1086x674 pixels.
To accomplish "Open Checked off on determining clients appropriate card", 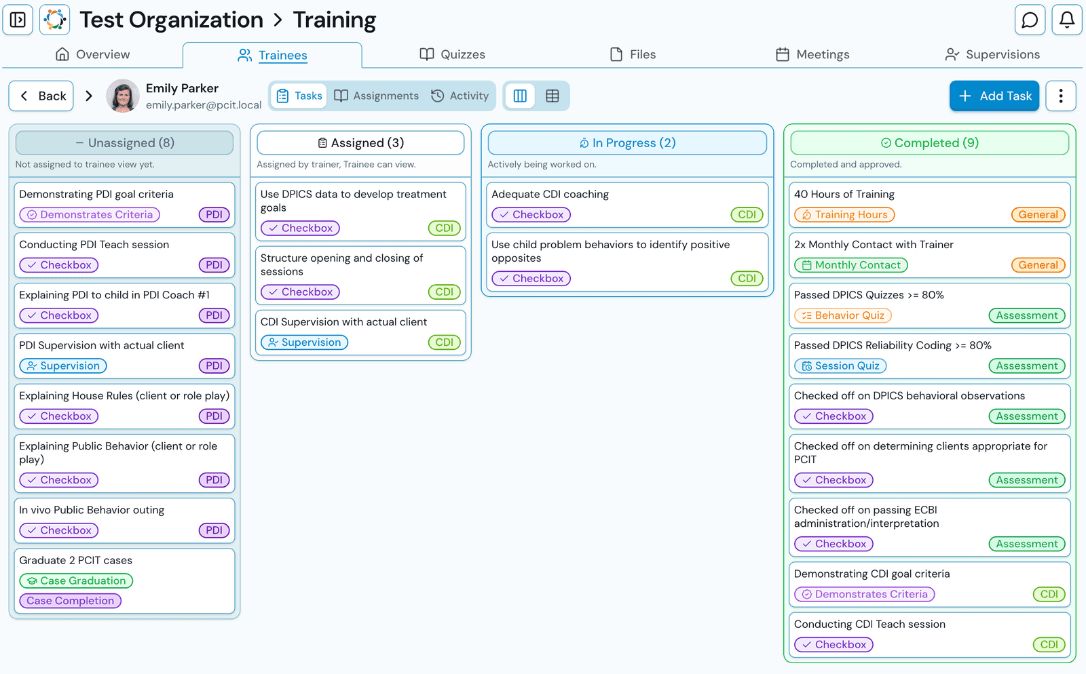I will point(929,463).
